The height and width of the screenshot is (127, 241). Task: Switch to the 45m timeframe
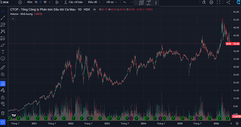click(30, 2)
